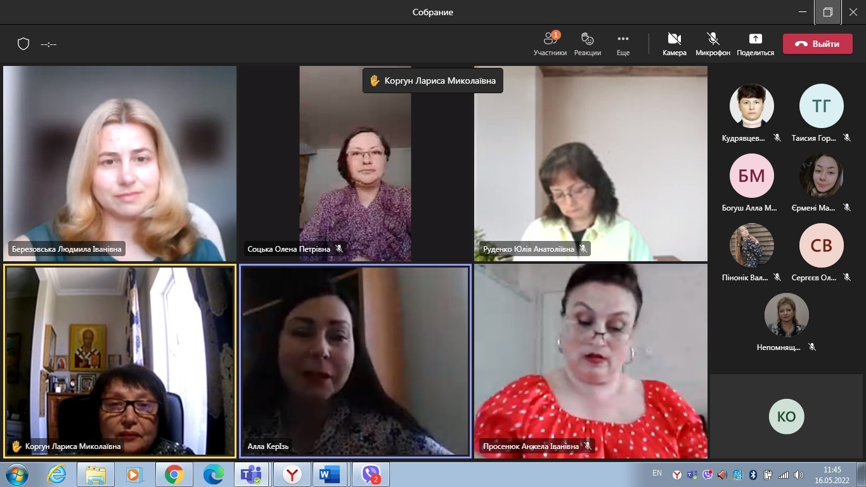Click the БМ avatar of Богуш Алла
Image resolution: width=866 pixels, height=487 pixels.
[x=752, y=176]
